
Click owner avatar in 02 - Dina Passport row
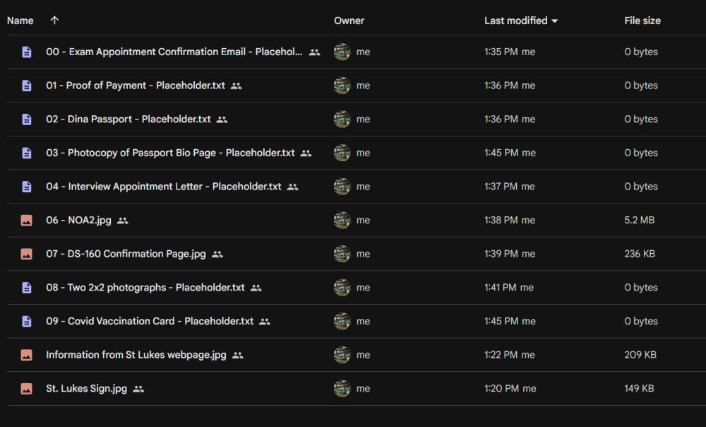point(342,119)
